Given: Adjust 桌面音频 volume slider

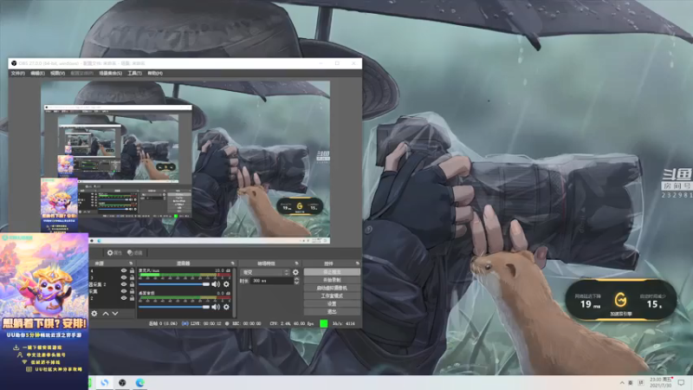Looking at the screenshot, I should point(174,307).
